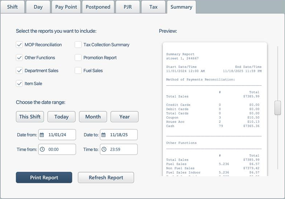Uncheck the Department Sales checkbox
This screenshot has height=199, width=285.
19,70
